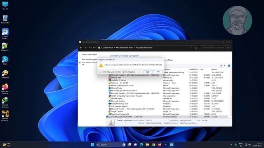This screenshot has width=264, height=148.
Task: Open Turn Windows features on or off
Action: (90, 63)
